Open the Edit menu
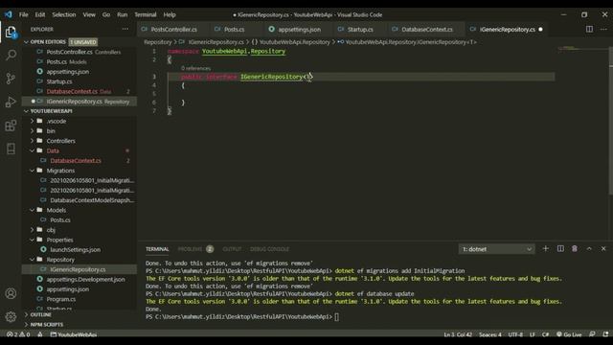613x345 pixels. (x=40, y=14)
